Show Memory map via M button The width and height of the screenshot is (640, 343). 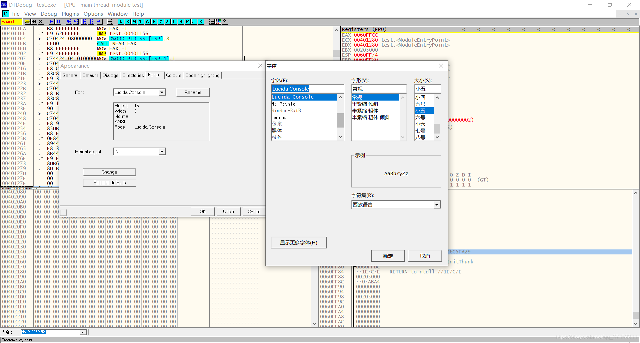click(134, 22)
